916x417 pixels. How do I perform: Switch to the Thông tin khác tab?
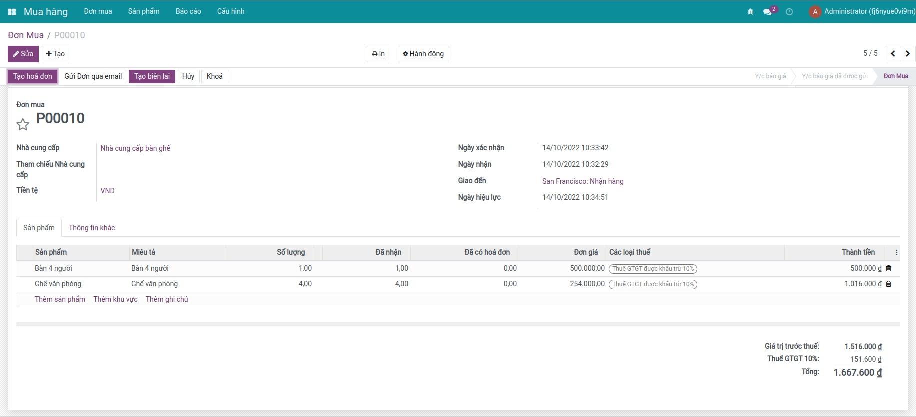coord(92,228)
